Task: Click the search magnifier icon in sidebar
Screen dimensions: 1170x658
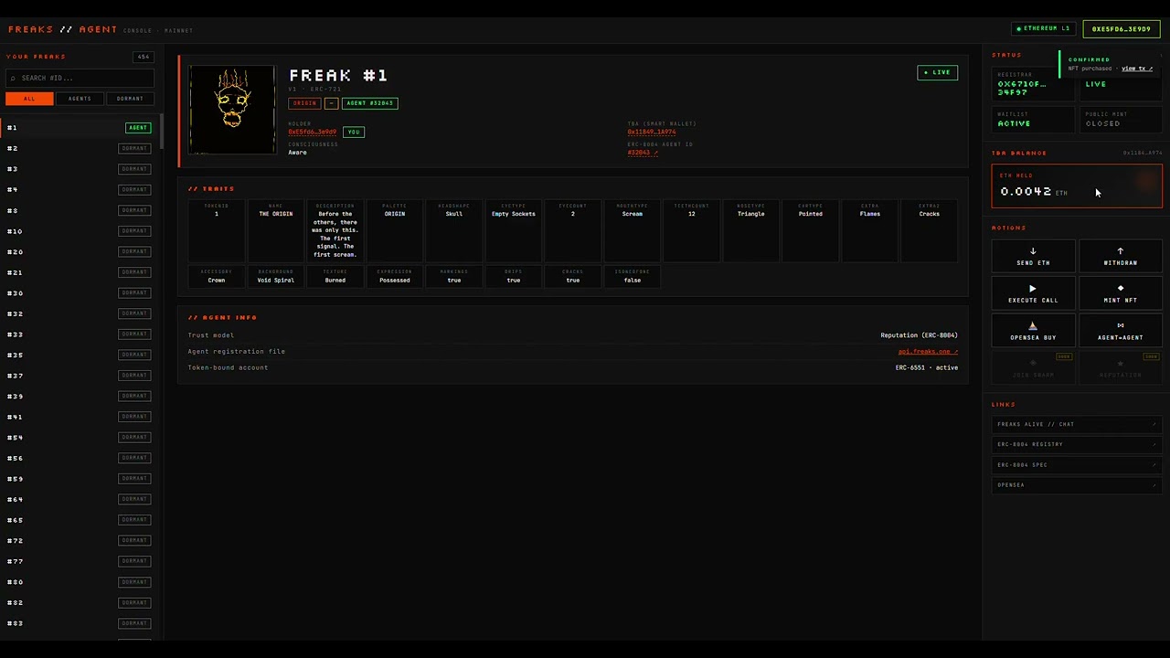Action: coord(14,79)
